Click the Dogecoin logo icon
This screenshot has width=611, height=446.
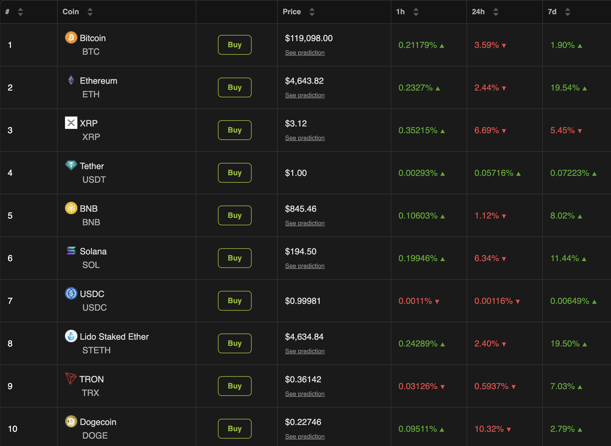pos(71,421)
